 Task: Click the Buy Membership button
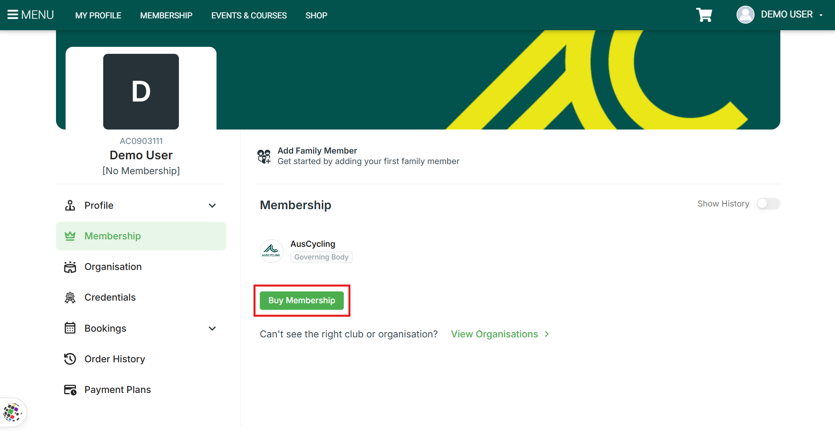[x=302, y=301]
